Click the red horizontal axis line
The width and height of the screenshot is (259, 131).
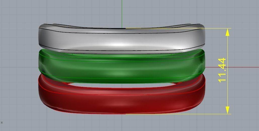(x=232, y=67)
